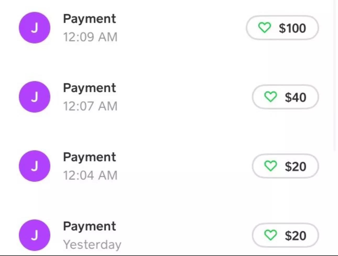The image size is (338, 256).
Task: Toggle the heart on the bottom $20 payment
Action: (x=271, y=235)
